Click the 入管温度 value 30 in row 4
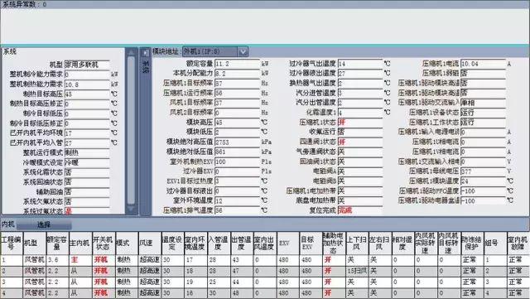This screenshot has height=299, width=530. point(219,292)
